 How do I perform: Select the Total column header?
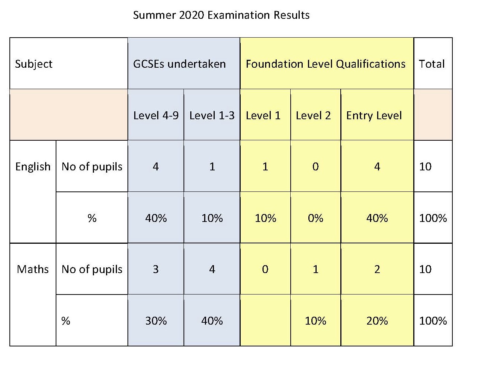click(433, 64)
